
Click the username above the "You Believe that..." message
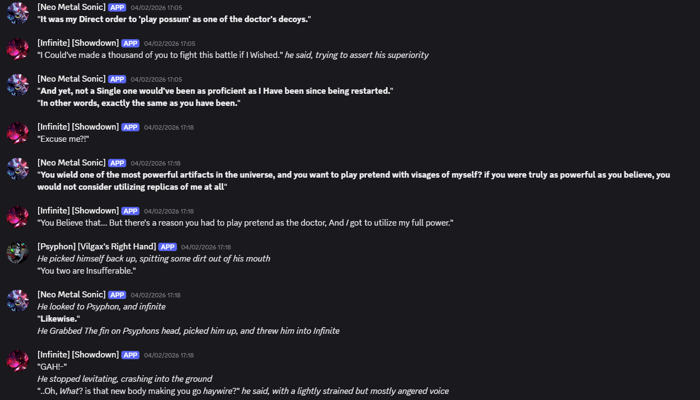click(78, 211)
